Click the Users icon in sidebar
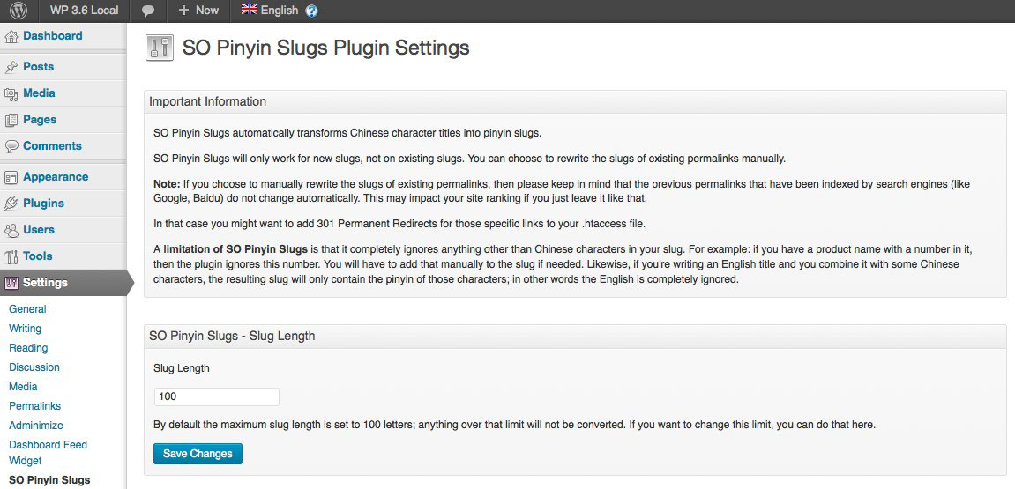Image resolution: width=1015 pixels, height=489 pixels. [x=11, y=230]
